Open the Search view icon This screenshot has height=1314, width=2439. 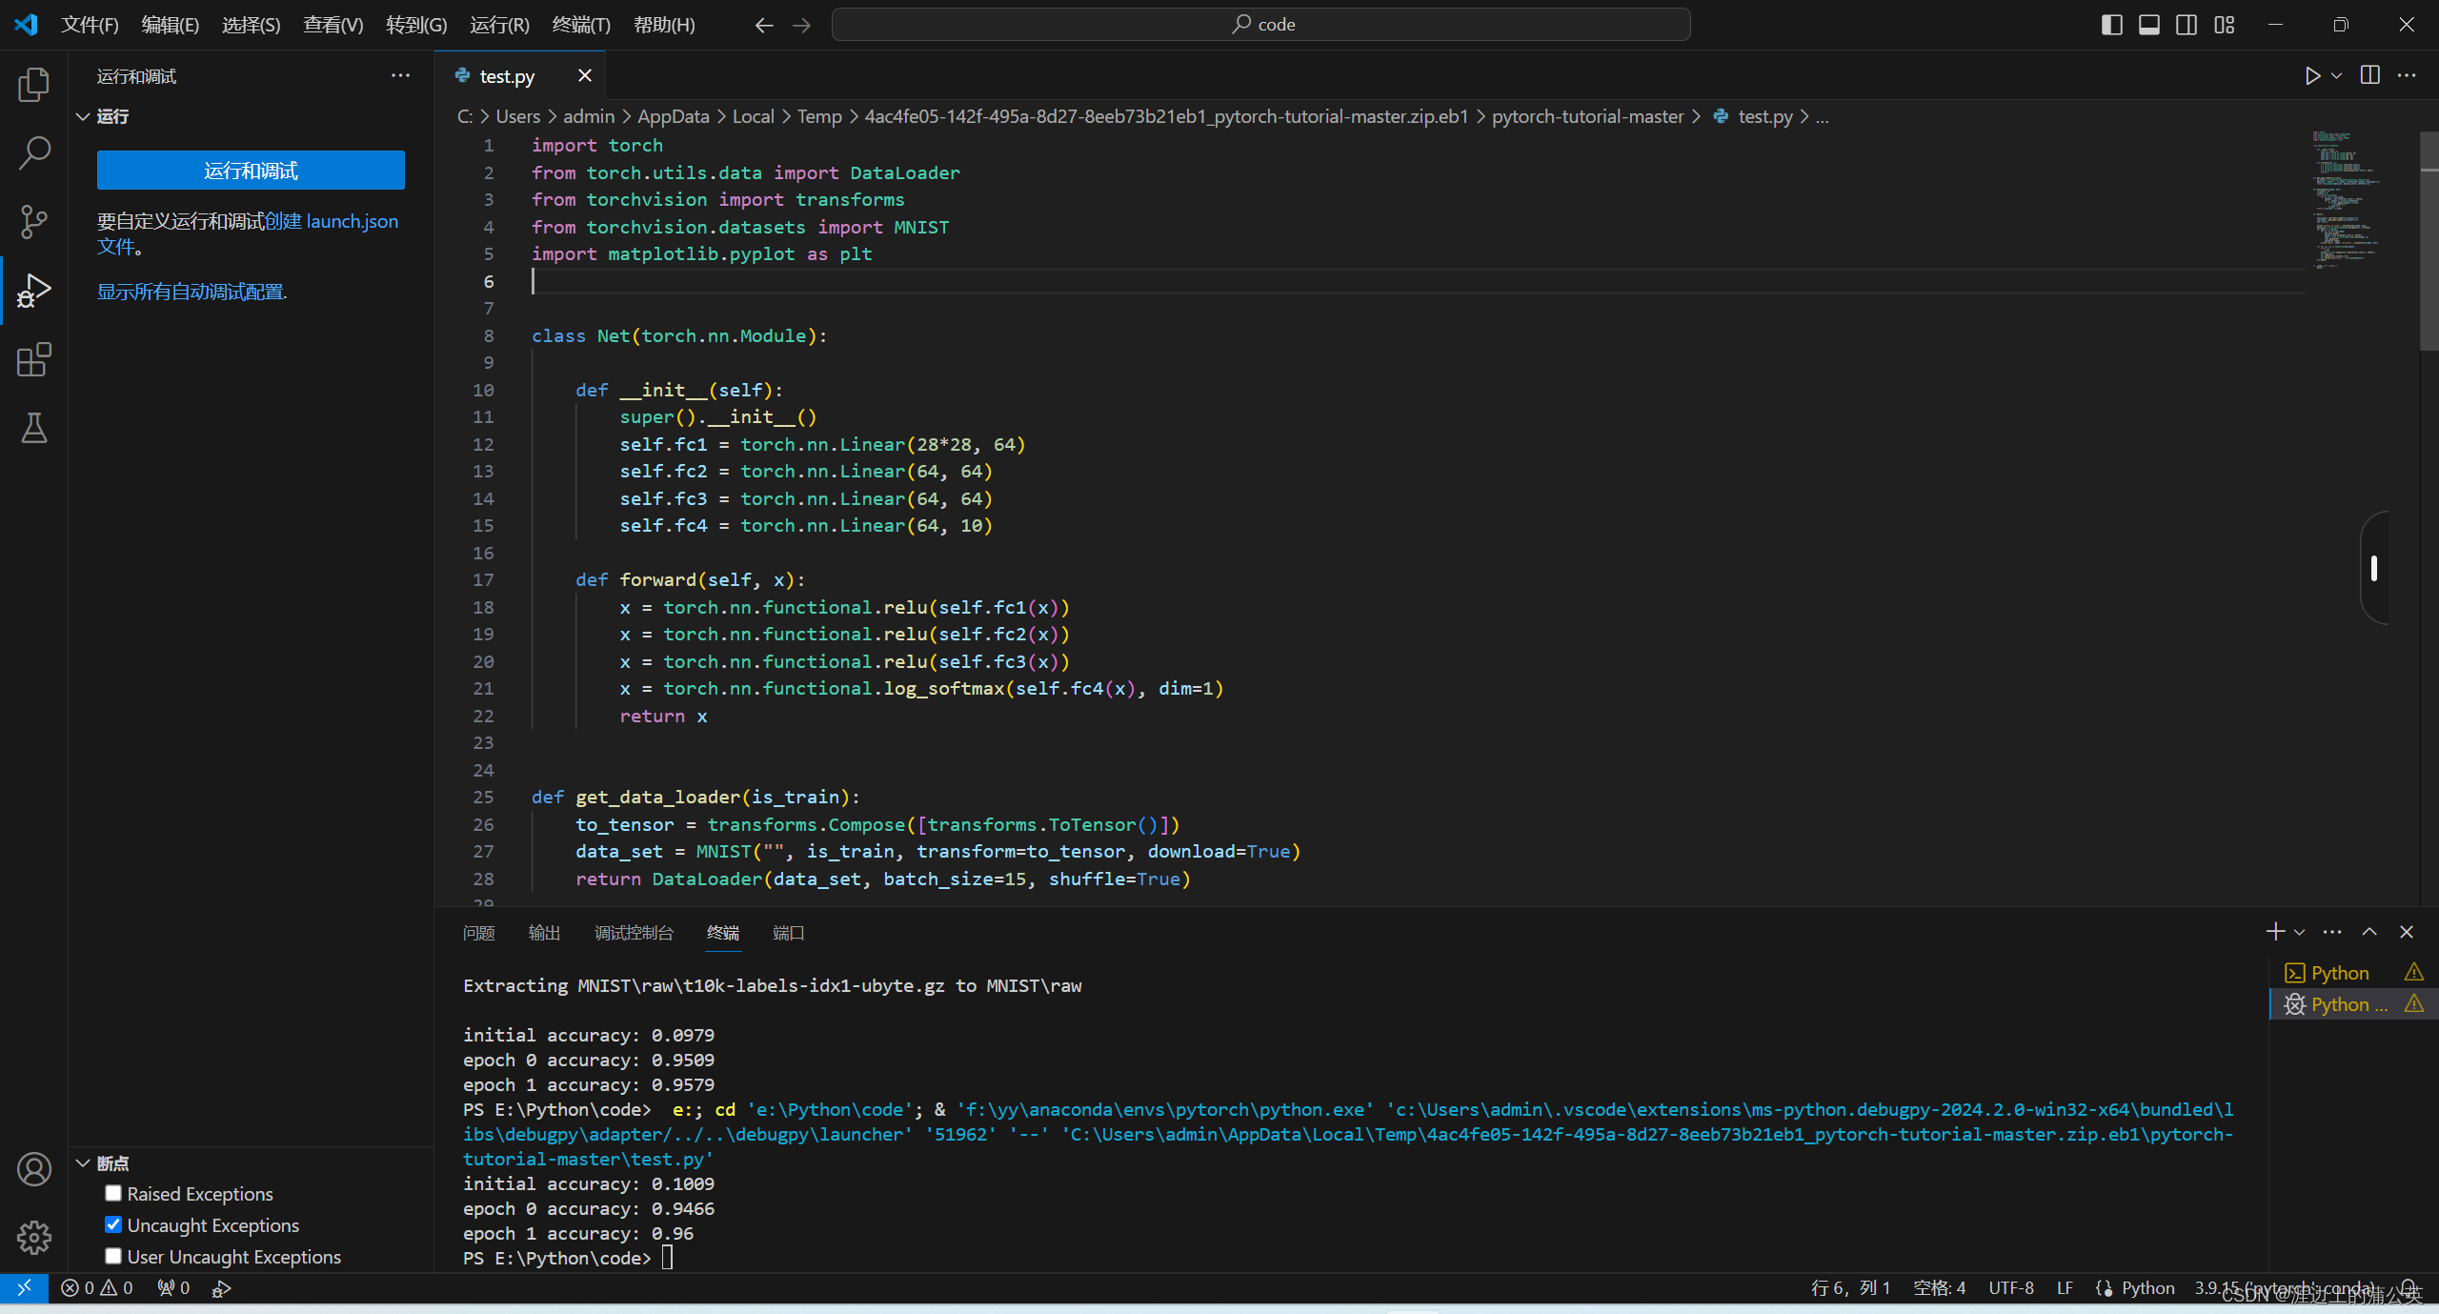tap(33, 152)
